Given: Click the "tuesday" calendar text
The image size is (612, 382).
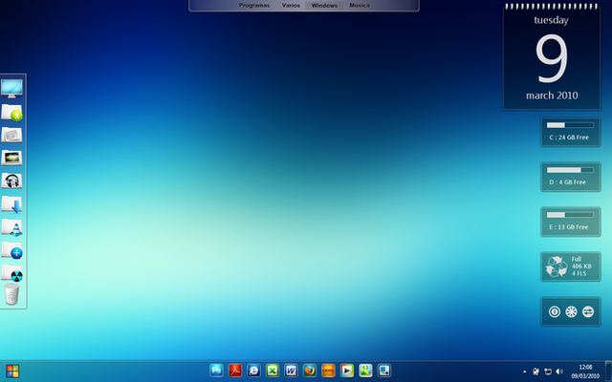Looking at the screenshot, I should pyautogui.click(x=551, y=20).
